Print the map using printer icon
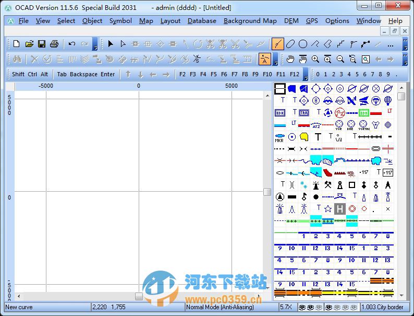 (54, 44)
